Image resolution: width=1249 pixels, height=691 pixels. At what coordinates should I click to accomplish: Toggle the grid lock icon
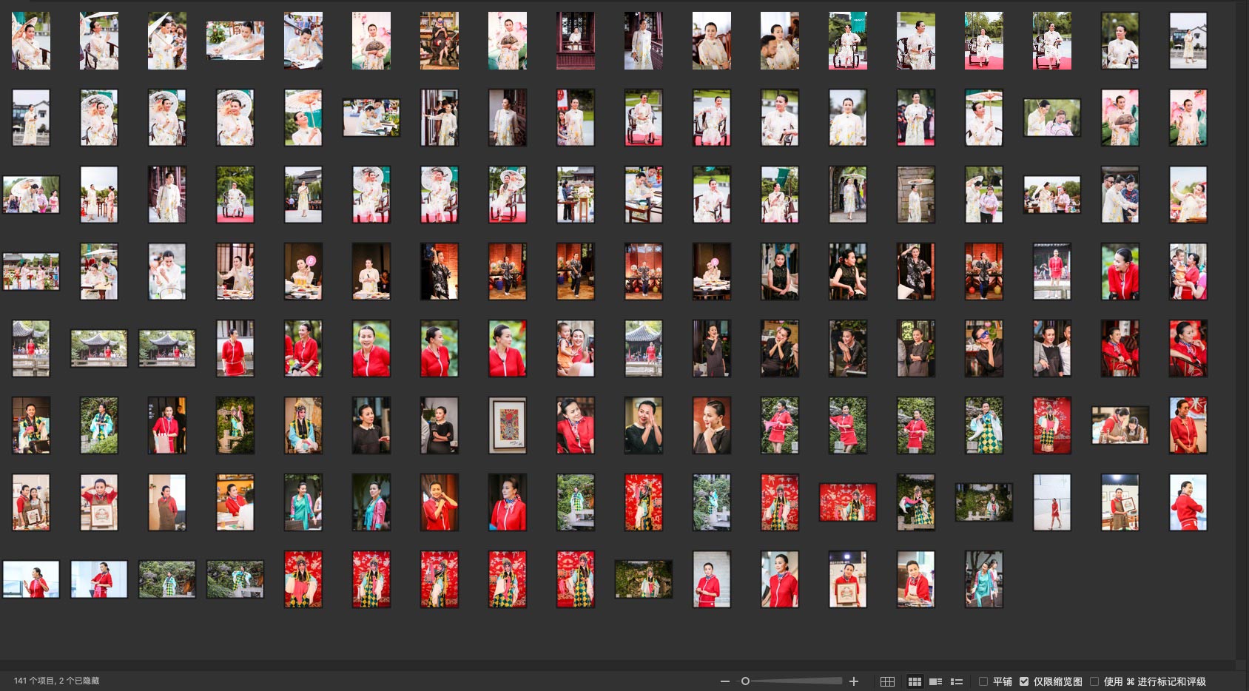887,681
